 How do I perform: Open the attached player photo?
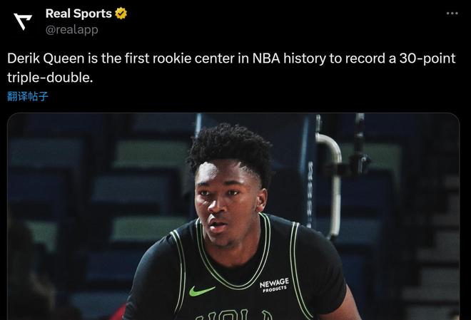pos(233,216)
